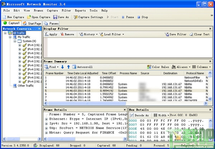Expand the Nbtns frame detail

[46, 133]
